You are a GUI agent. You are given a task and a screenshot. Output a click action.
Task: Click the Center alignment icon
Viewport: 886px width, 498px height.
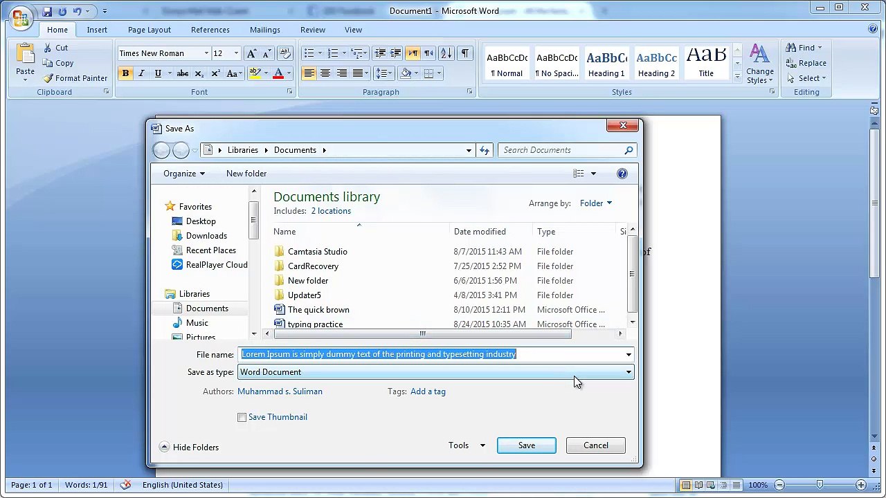click(x=325, y=73)
